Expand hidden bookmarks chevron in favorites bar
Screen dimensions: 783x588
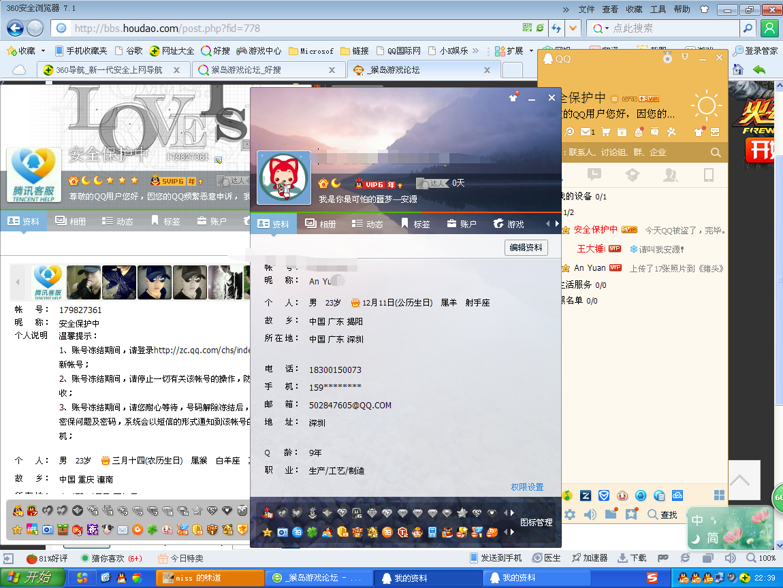(475, 51)
